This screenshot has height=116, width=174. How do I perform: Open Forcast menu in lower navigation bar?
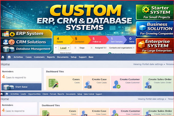[53, 94]
